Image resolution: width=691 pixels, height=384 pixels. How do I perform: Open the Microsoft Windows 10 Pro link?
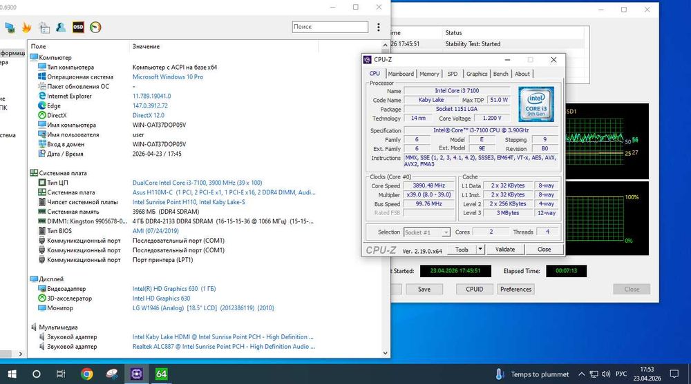pos(168,77)
